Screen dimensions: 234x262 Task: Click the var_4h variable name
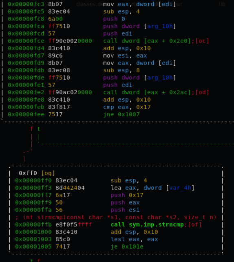click(x=180, y=188)
